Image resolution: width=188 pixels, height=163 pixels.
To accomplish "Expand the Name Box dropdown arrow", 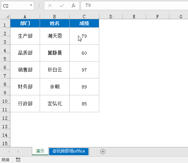I will click(31, 5).
